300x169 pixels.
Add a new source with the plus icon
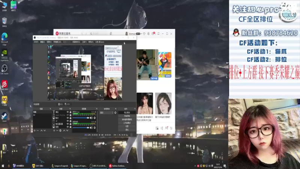[54, 130]
